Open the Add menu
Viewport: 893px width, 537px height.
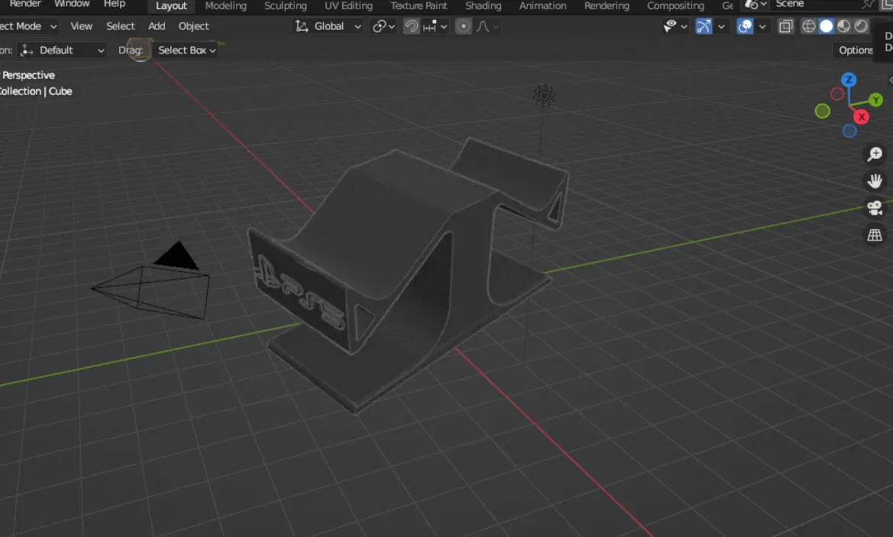point(157,26)
